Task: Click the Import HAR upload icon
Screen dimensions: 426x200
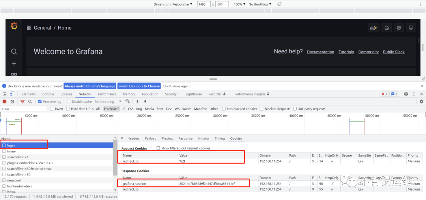Action: pyautogui.click(x=138, y=101)
